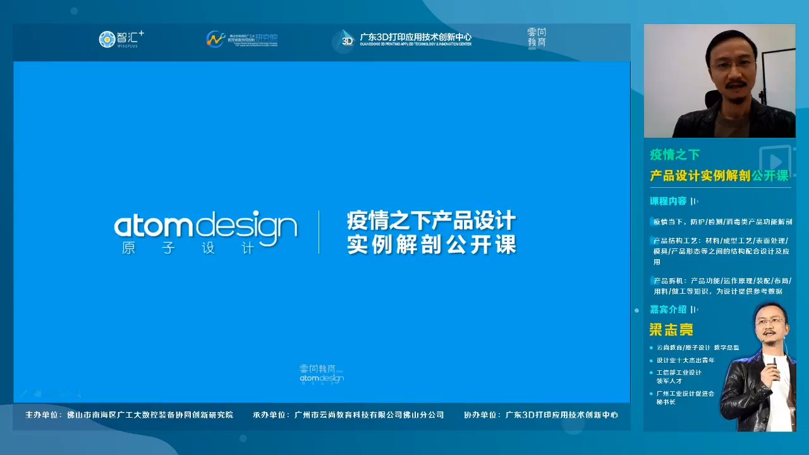Viewport: 809px width, 455px height.
Task: Click the 协办单位 footer text
Action: click(x=541, y=415)
